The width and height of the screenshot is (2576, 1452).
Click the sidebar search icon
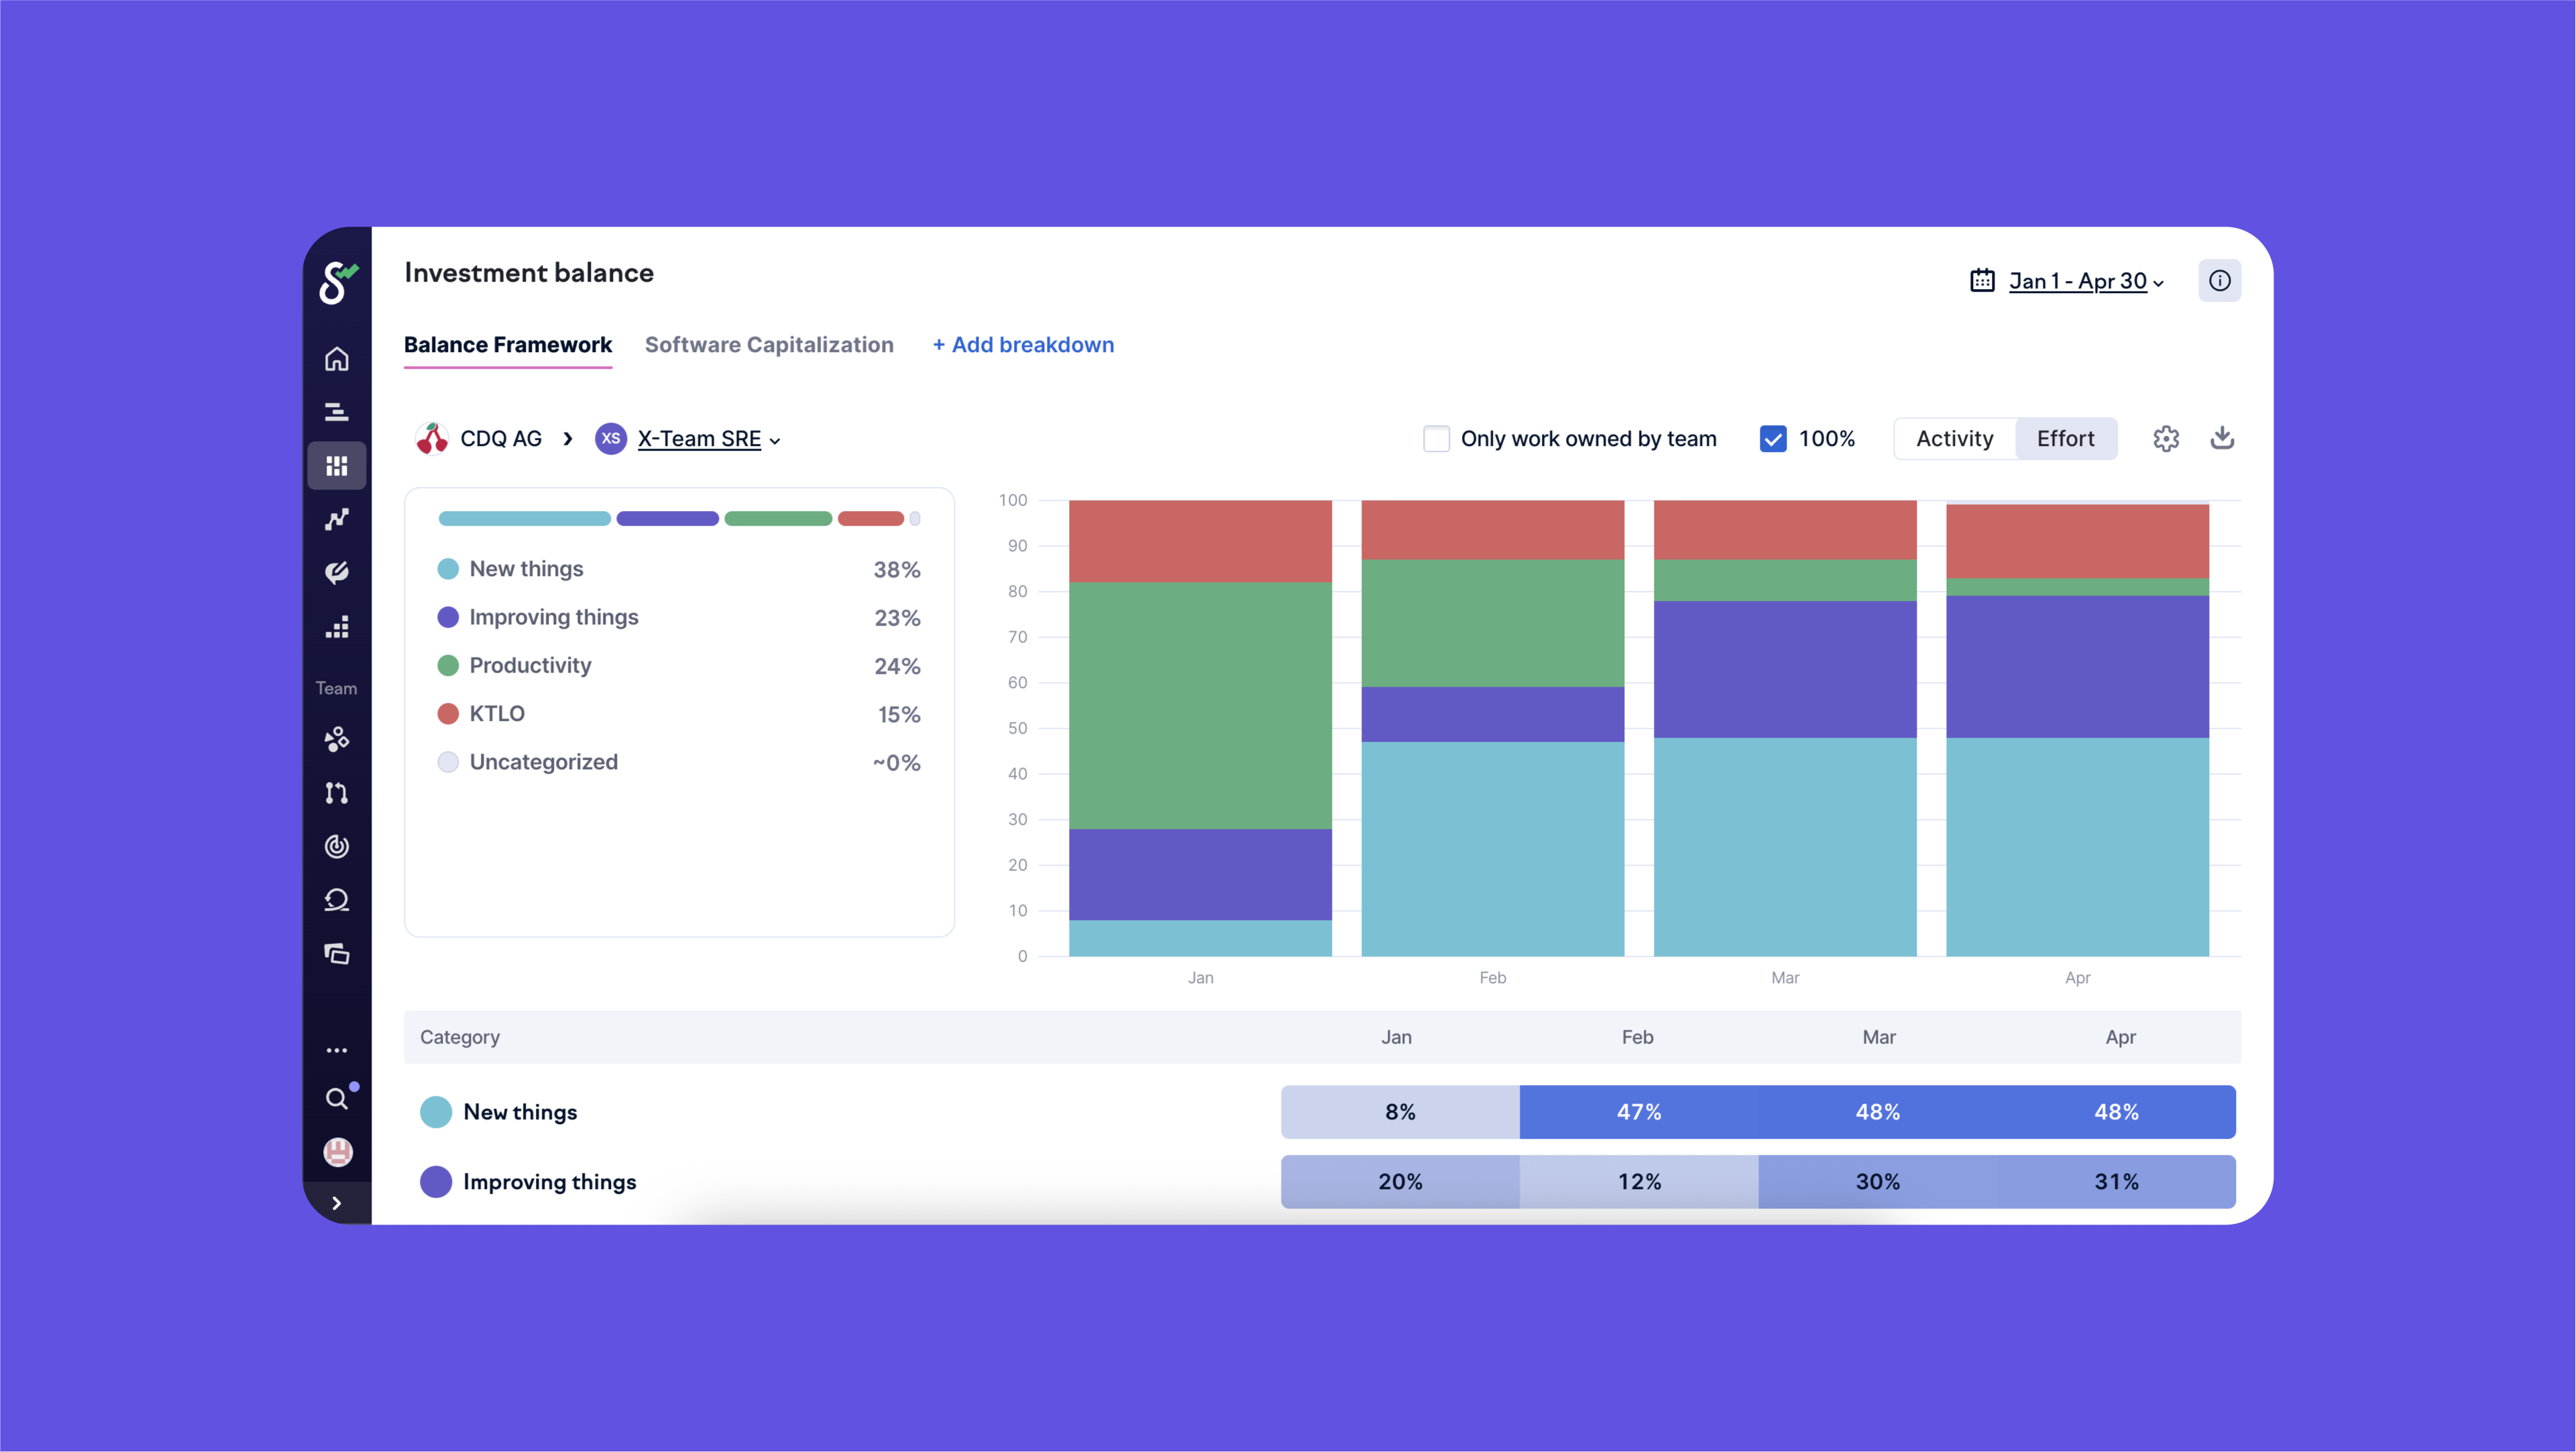point(336,1098)
